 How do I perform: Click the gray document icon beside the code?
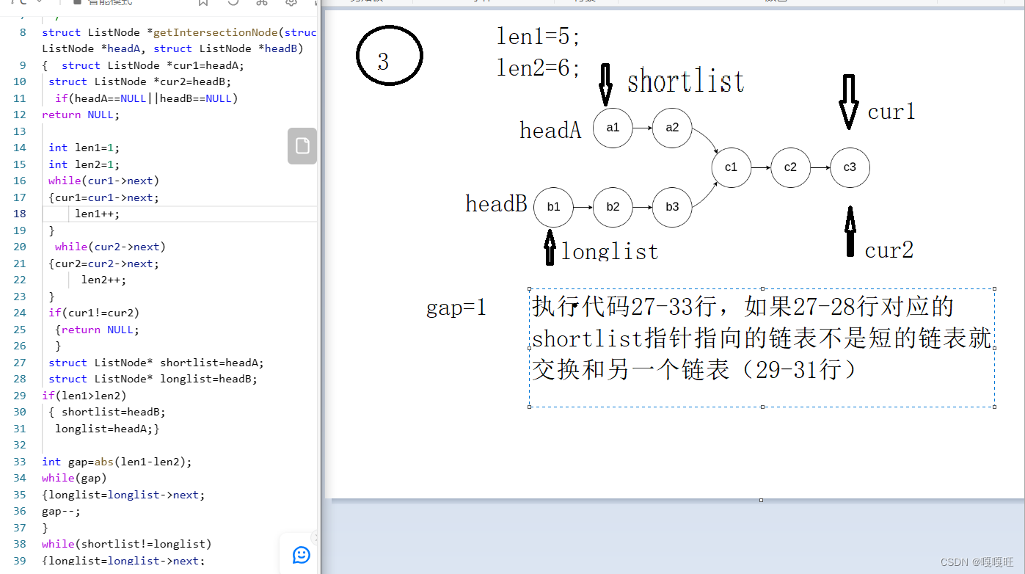pyautogui.click(x=302, y=145)
